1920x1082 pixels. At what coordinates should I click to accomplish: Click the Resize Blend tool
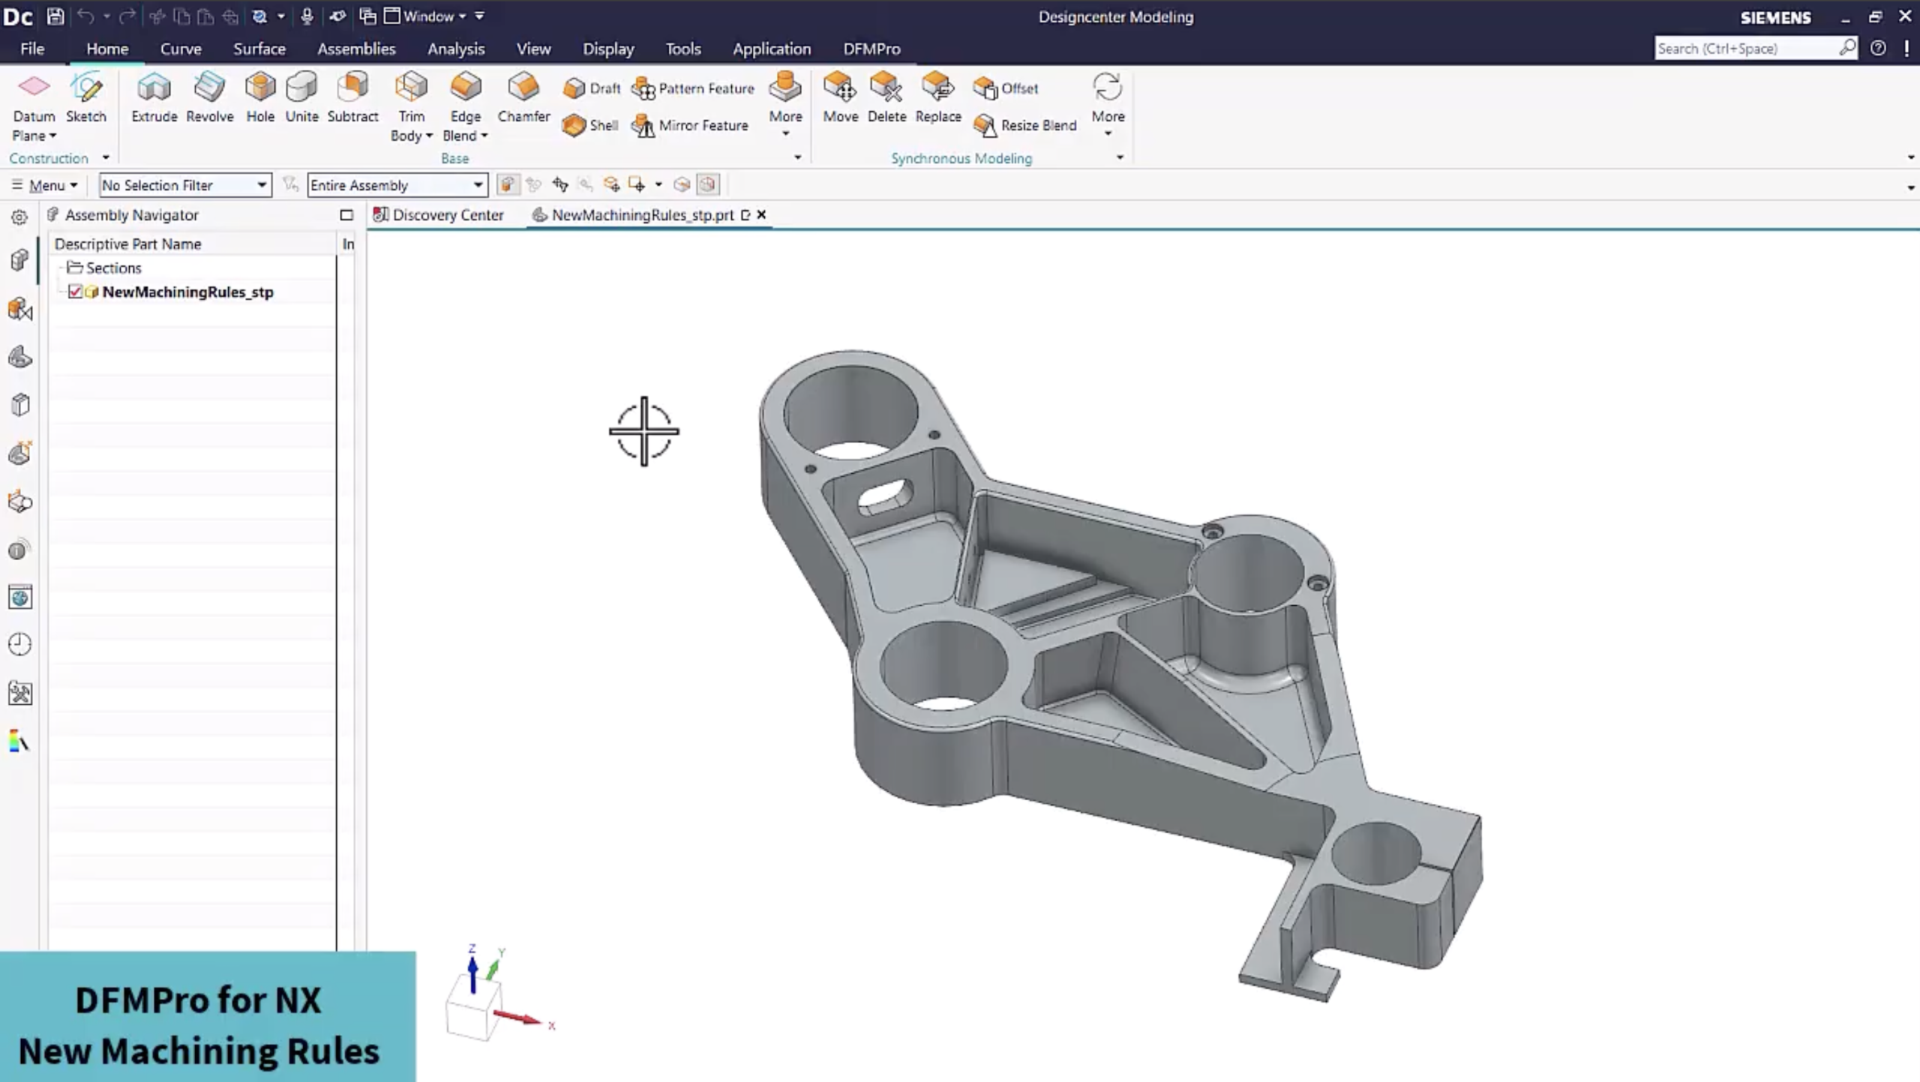pyautogui.click(x=1024, y=125)
